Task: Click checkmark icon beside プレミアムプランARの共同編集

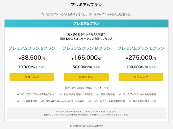Action: [120, 94]
